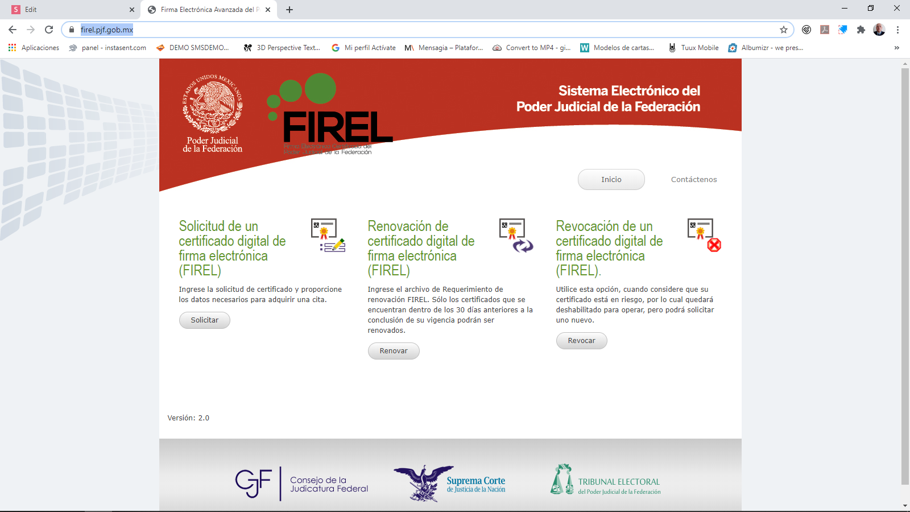This screenshot has width=910, height=512.
Task: Click the Suprema Corte de Justicia logo
Action: (449, 484)
